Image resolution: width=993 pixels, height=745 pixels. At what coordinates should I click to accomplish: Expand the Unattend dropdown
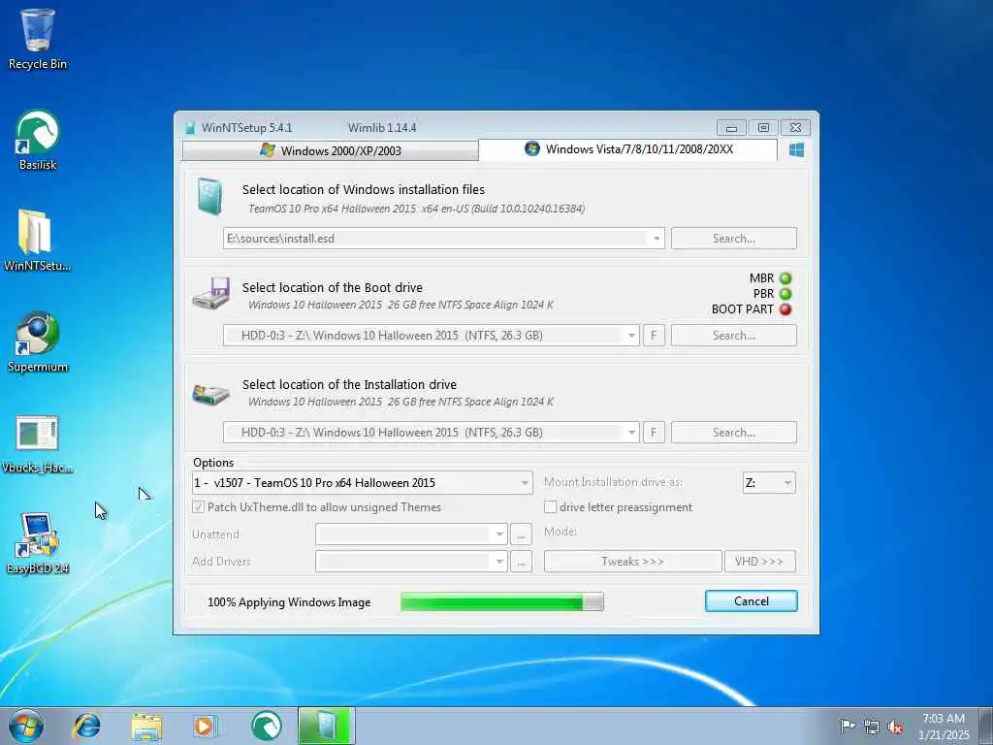point(499,534)
